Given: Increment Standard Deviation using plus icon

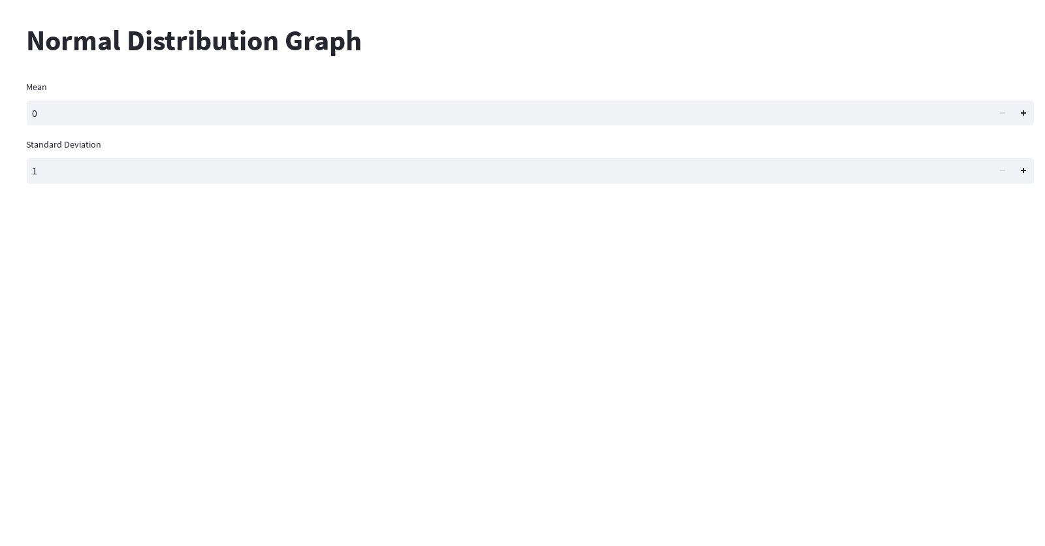Looking at the screenshot, I should [1023, 170].
